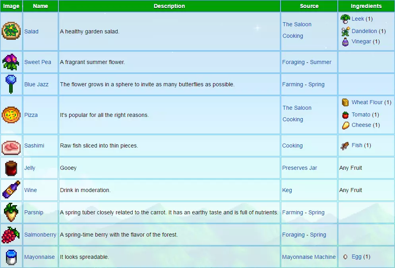Image resolution: width=395 pixels, height=268 pixels.
Task: Click the Dandelion ingredient link
Action: coord(364,31)
